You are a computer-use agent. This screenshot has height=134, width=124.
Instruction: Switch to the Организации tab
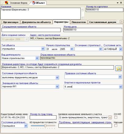pyautogui.click(x=11, y=22)
